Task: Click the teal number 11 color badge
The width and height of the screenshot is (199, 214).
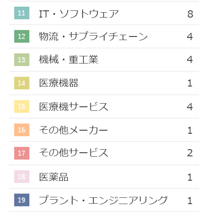Action: tap(22, 13)
